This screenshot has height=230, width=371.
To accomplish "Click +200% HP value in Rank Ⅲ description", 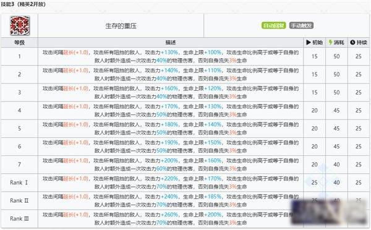I will (213, 215).
